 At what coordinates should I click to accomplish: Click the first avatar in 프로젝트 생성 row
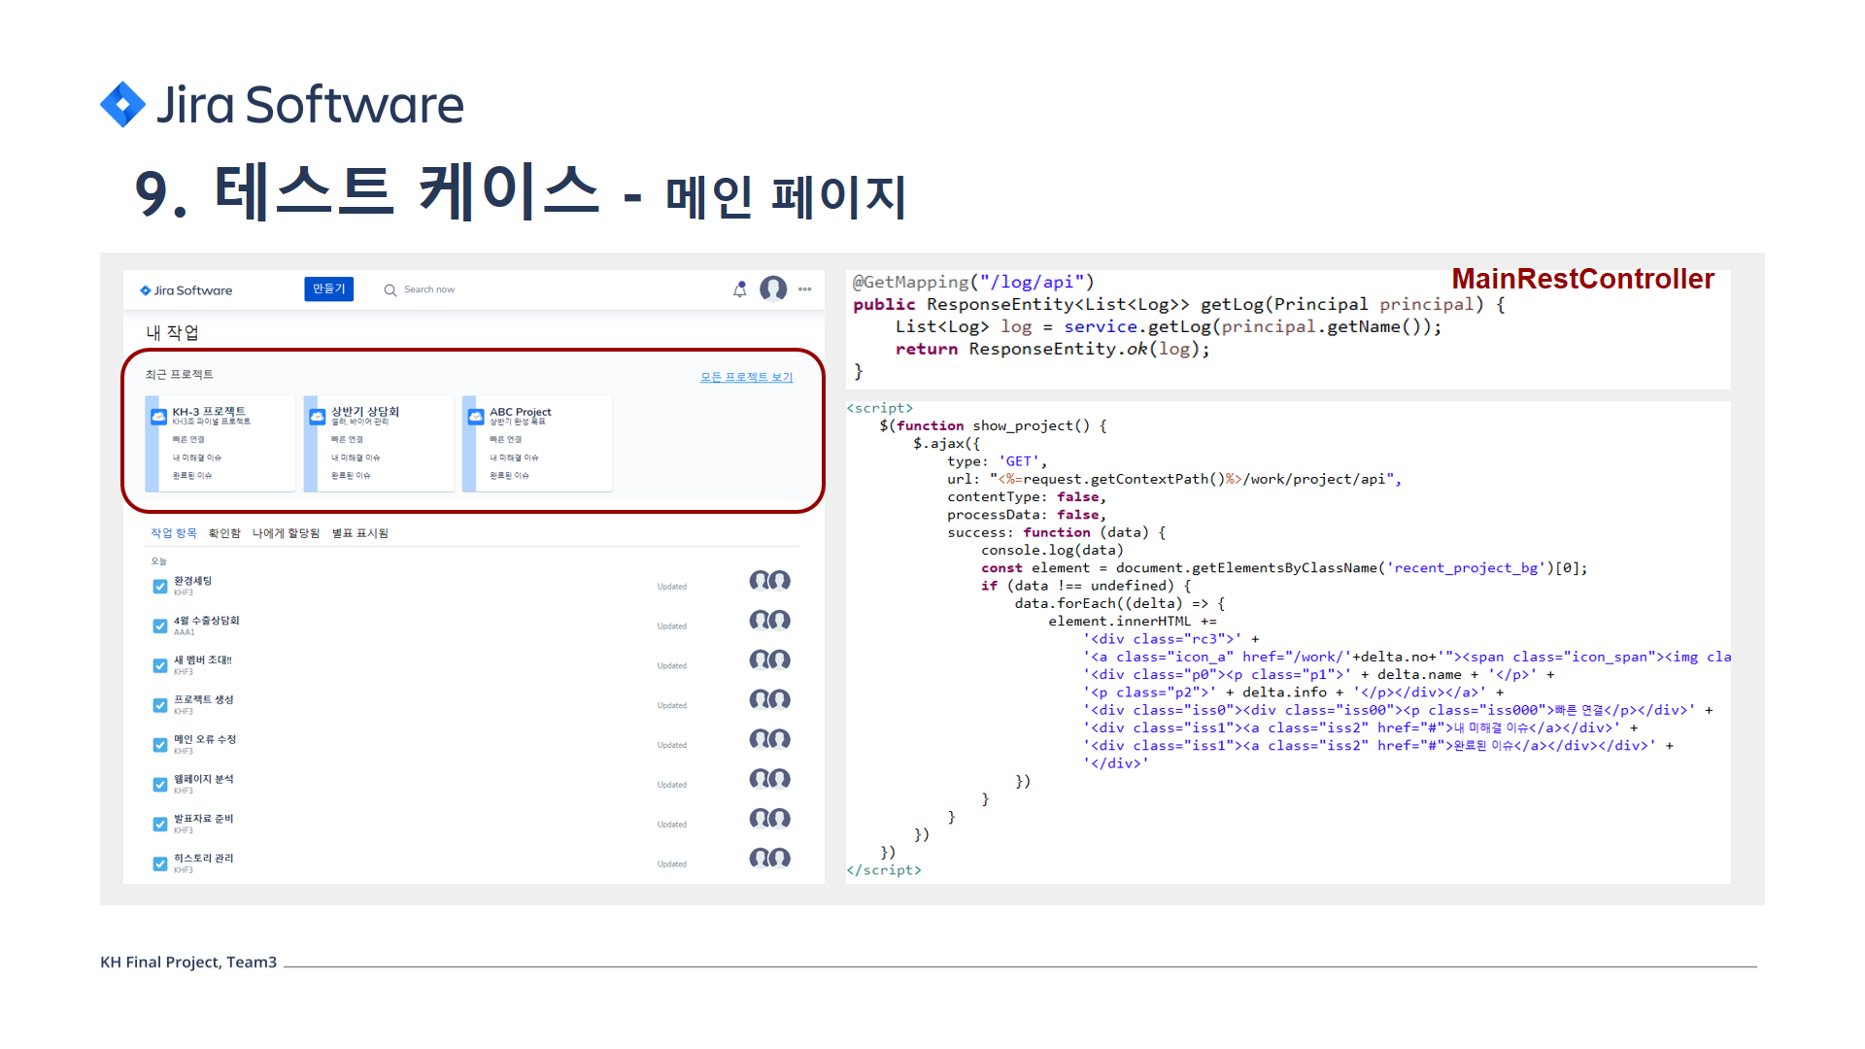tap(760, 700)
